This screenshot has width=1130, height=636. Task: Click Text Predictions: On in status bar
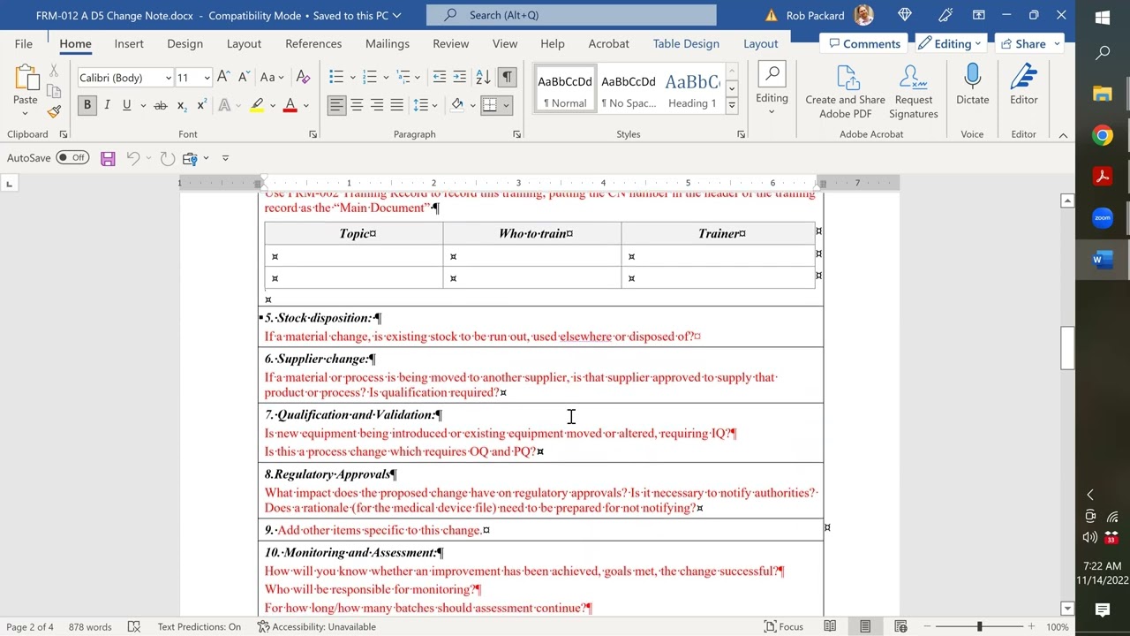click(199, 626)
